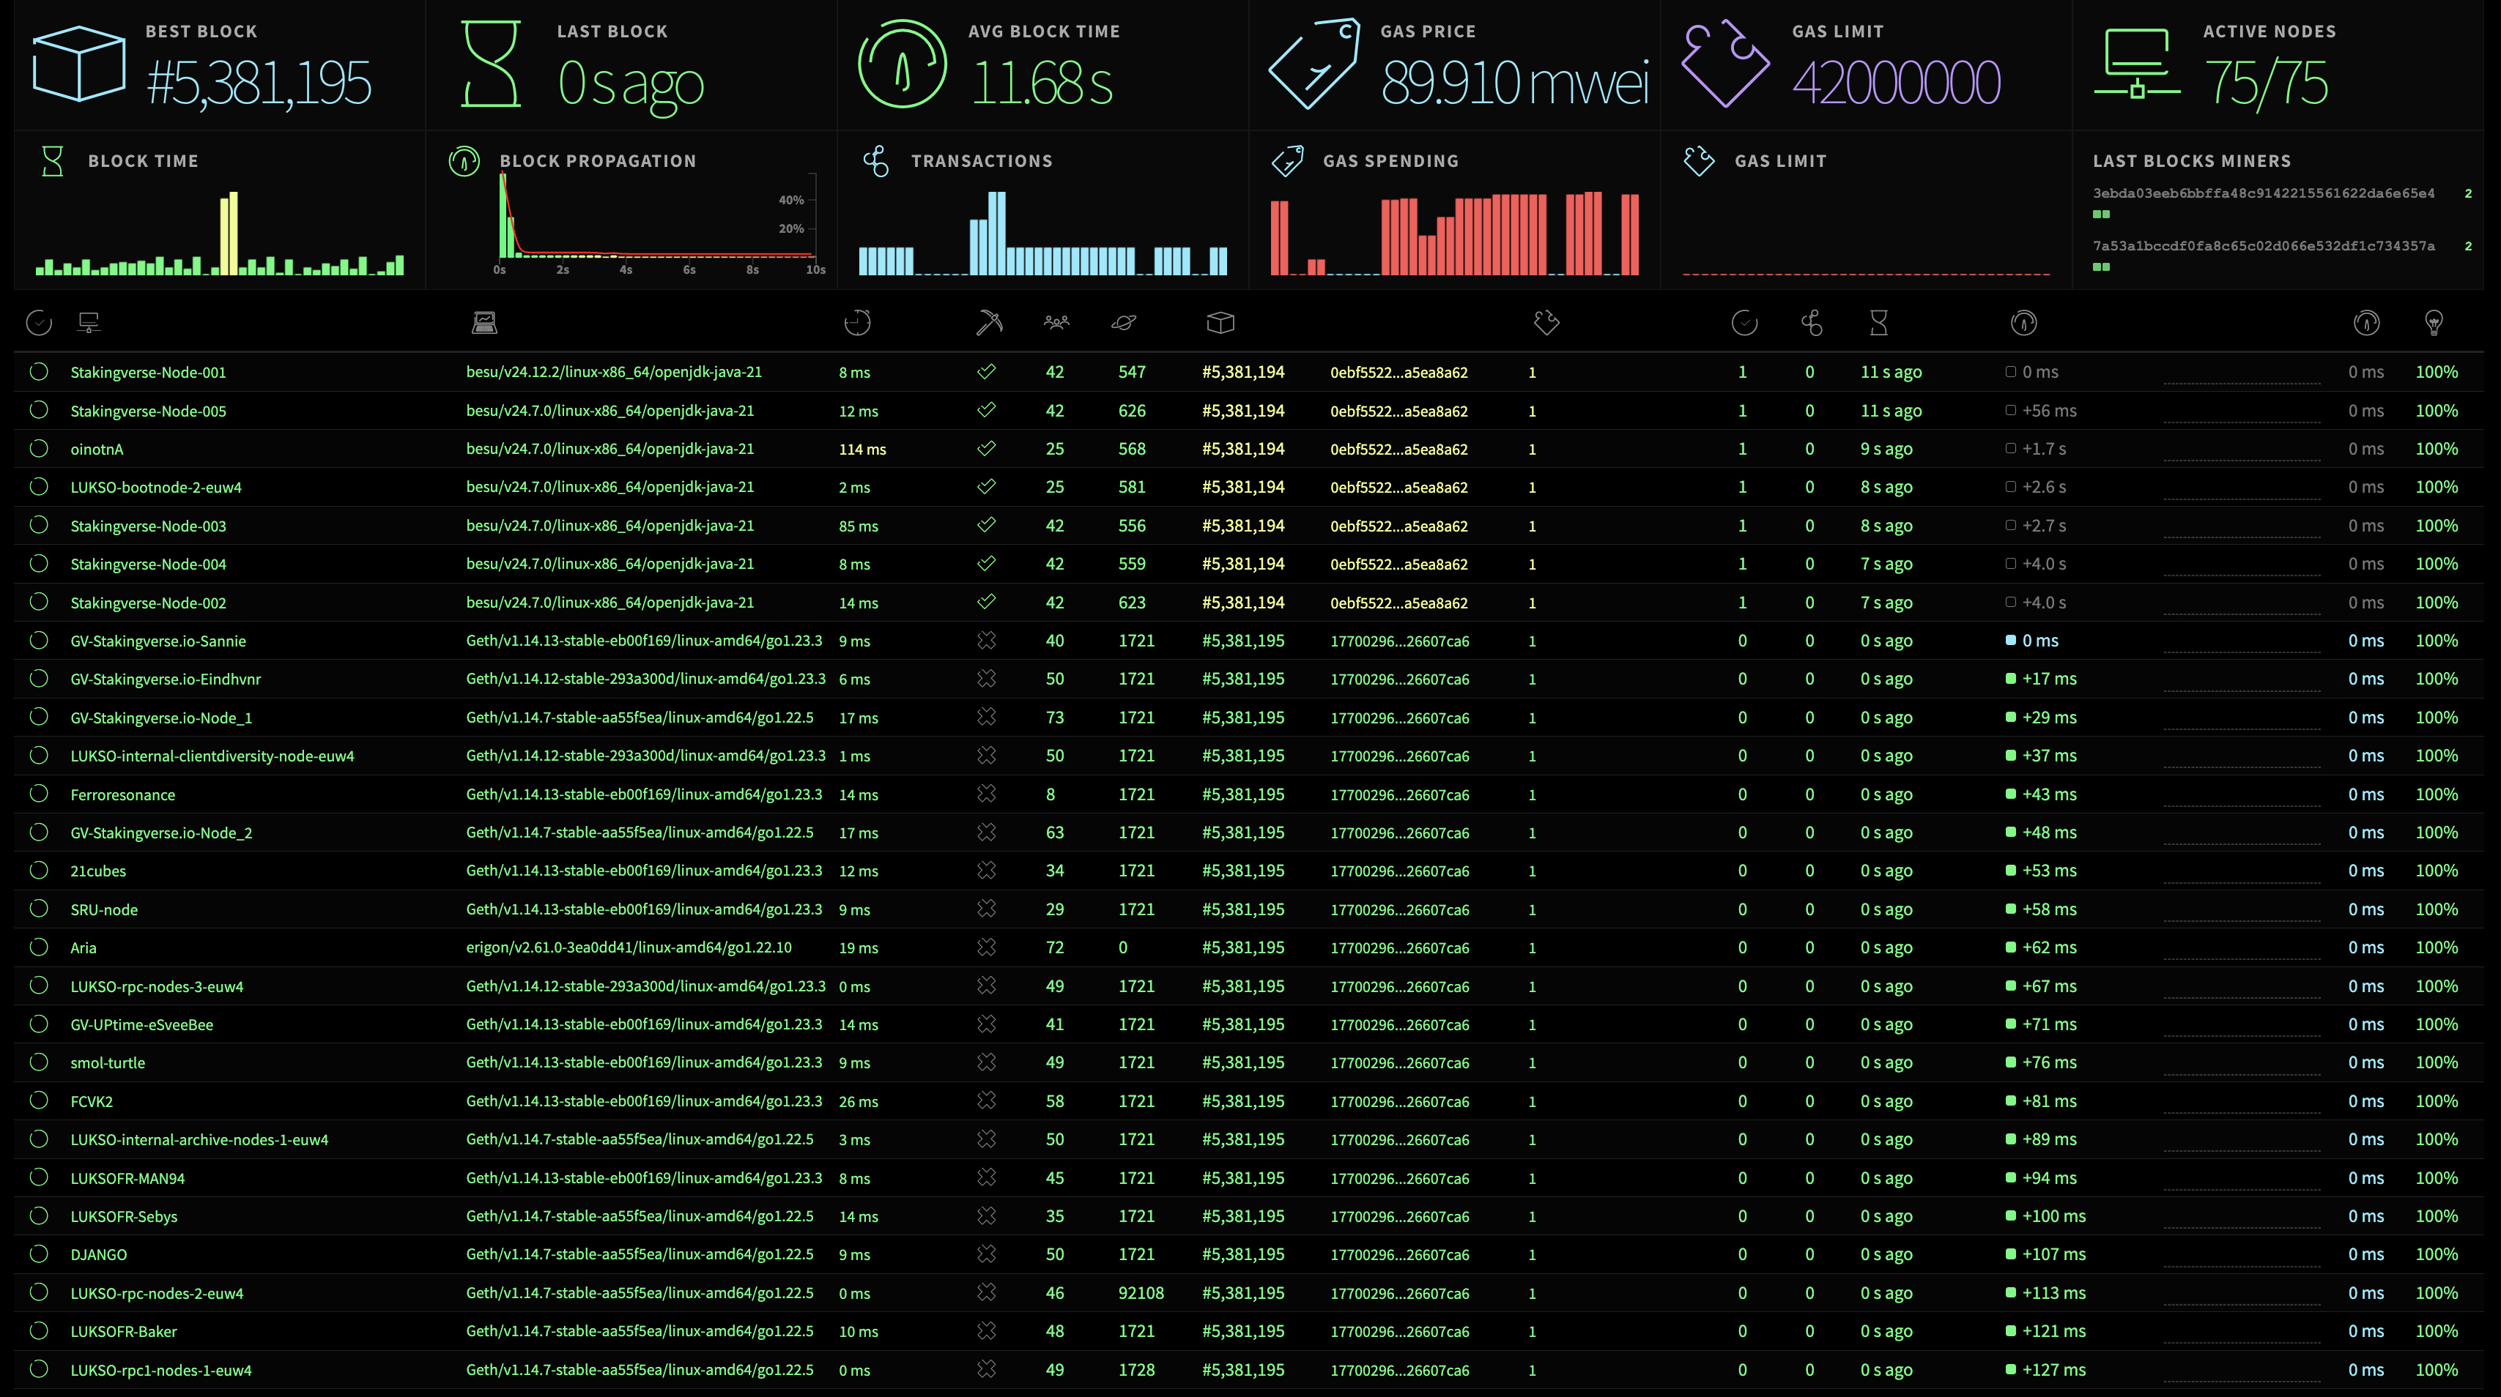Pin the Aria node row

click(x=39, y=947)
